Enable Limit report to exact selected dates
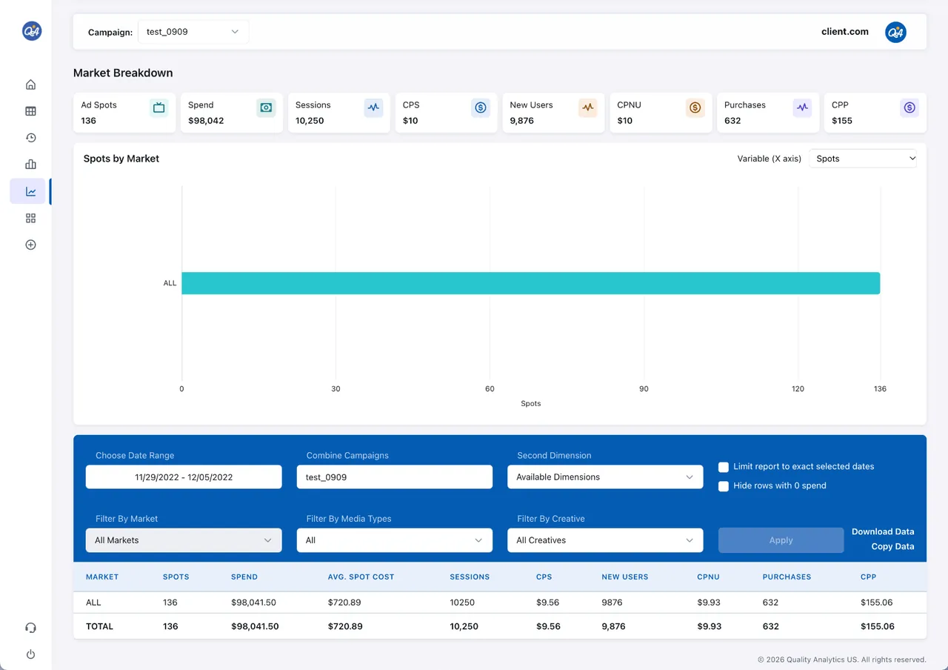 coord(724,467)
